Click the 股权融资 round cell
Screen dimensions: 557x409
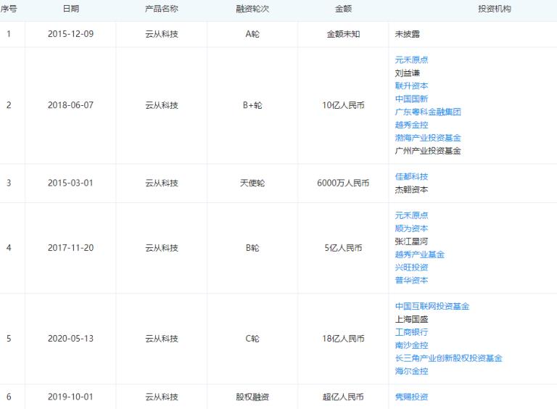[252, 397]
